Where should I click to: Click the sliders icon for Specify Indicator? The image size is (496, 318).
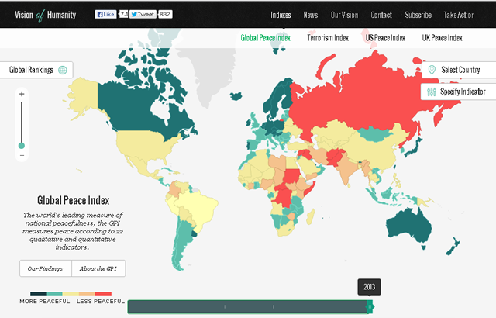[x=432, y=92]
